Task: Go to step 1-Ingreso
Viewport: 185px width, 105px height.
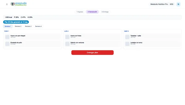Action: click(x=80, y=12)
